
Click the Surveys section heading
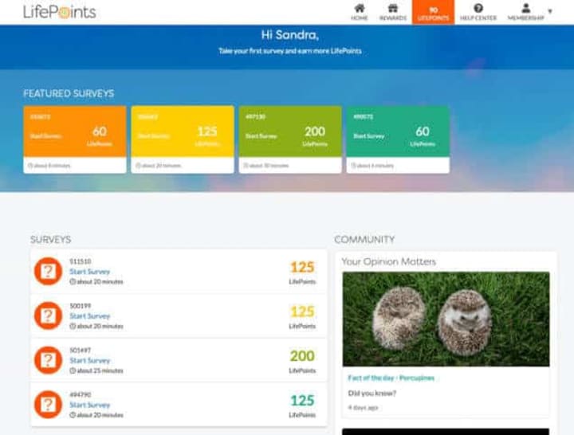[x=50, y=240]
